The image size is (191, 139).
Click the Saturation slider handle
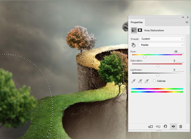pyautogui.click(x=158, y=66)
